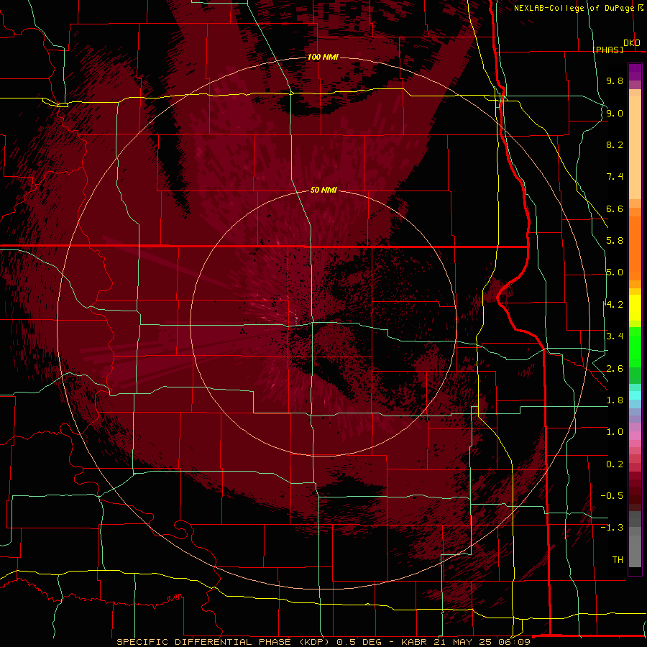Image resolution: width=647 pixels, height=647 pixels.
Task: Click the 8.2 value on color scale
Action: 615,144
